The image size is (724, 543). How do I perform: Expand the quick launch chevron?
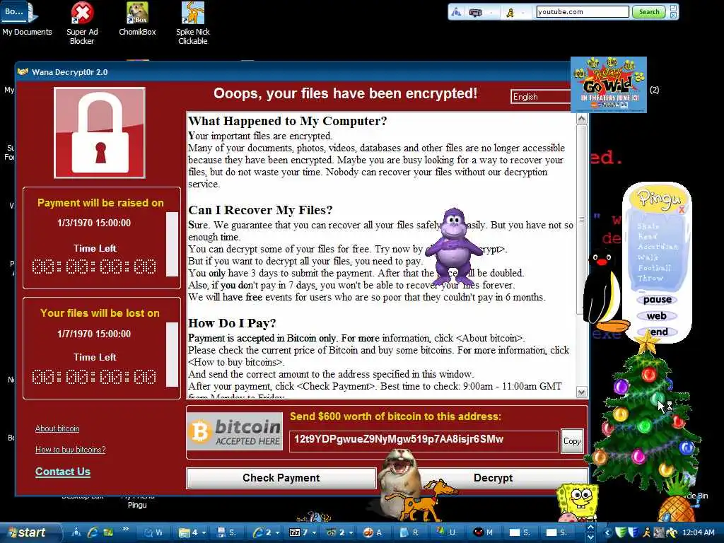[x=125, y=529]
